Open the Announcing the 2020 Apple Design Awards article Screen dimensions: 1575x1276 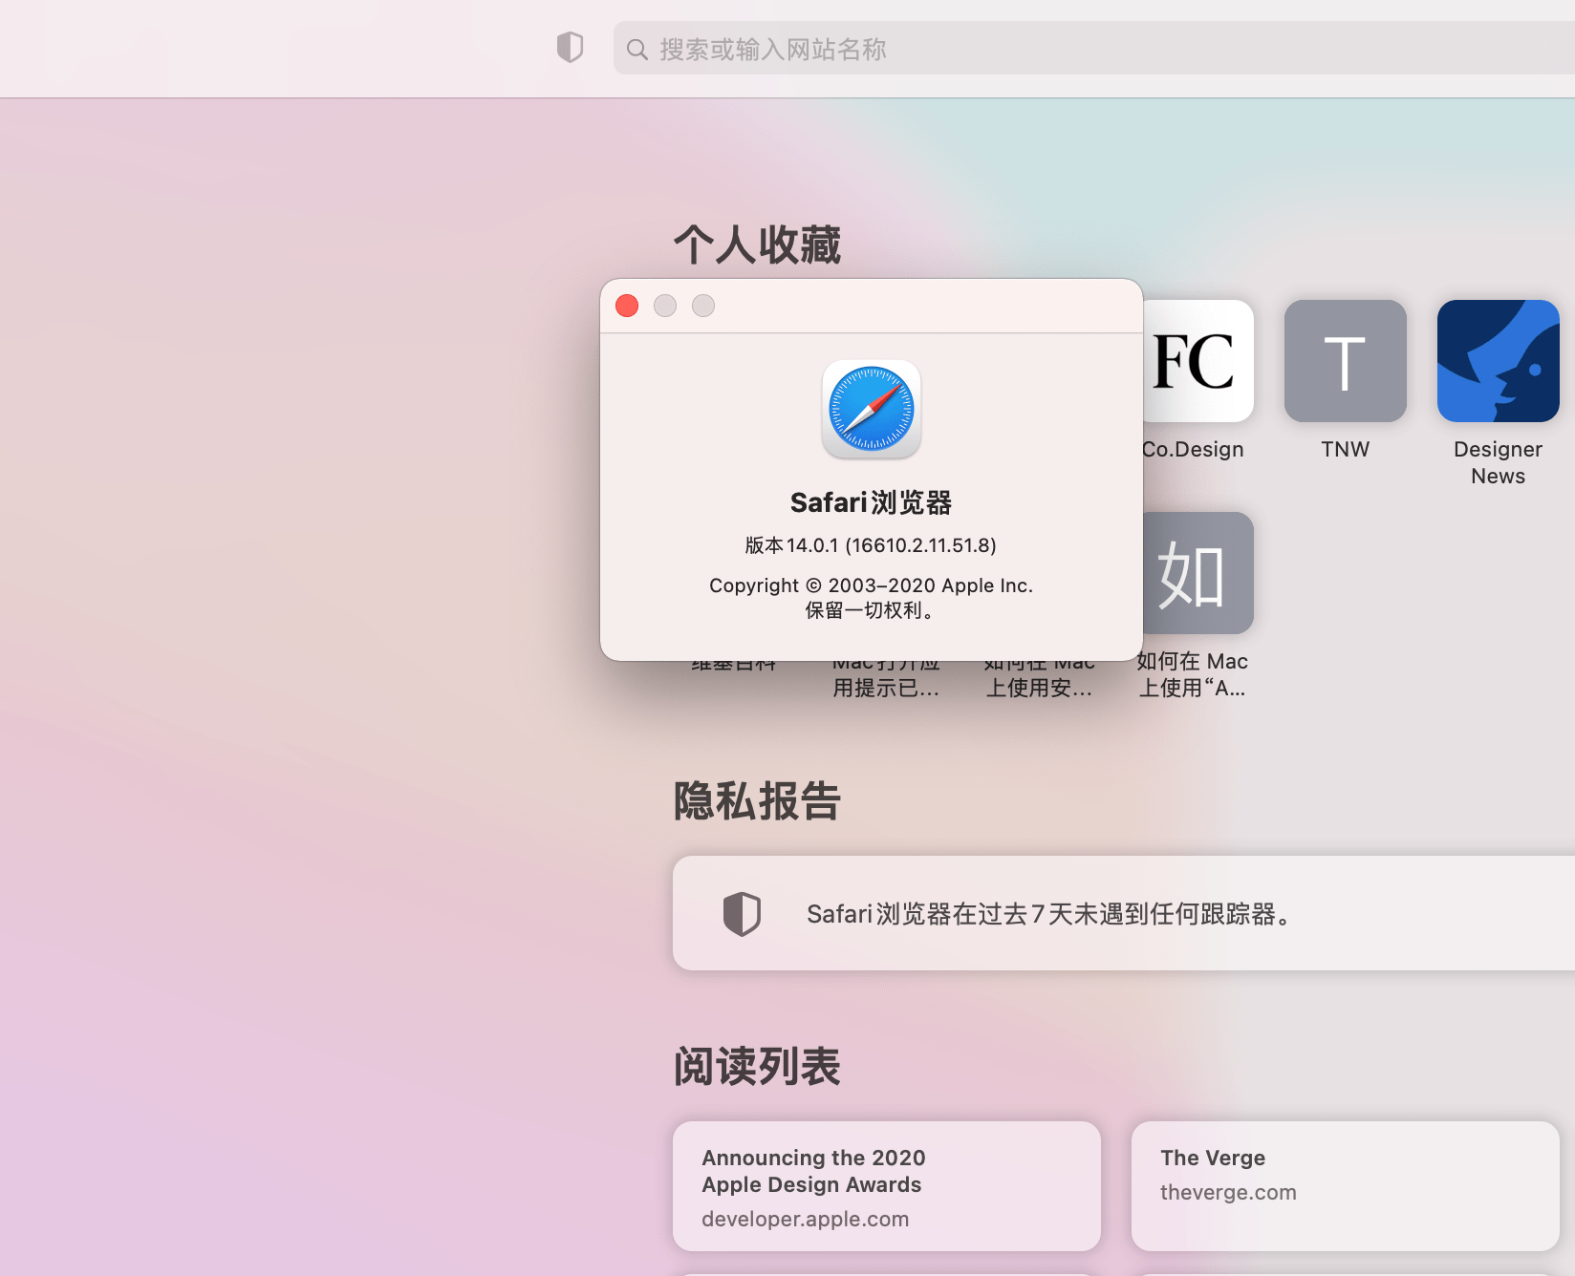click(886, 1185)
